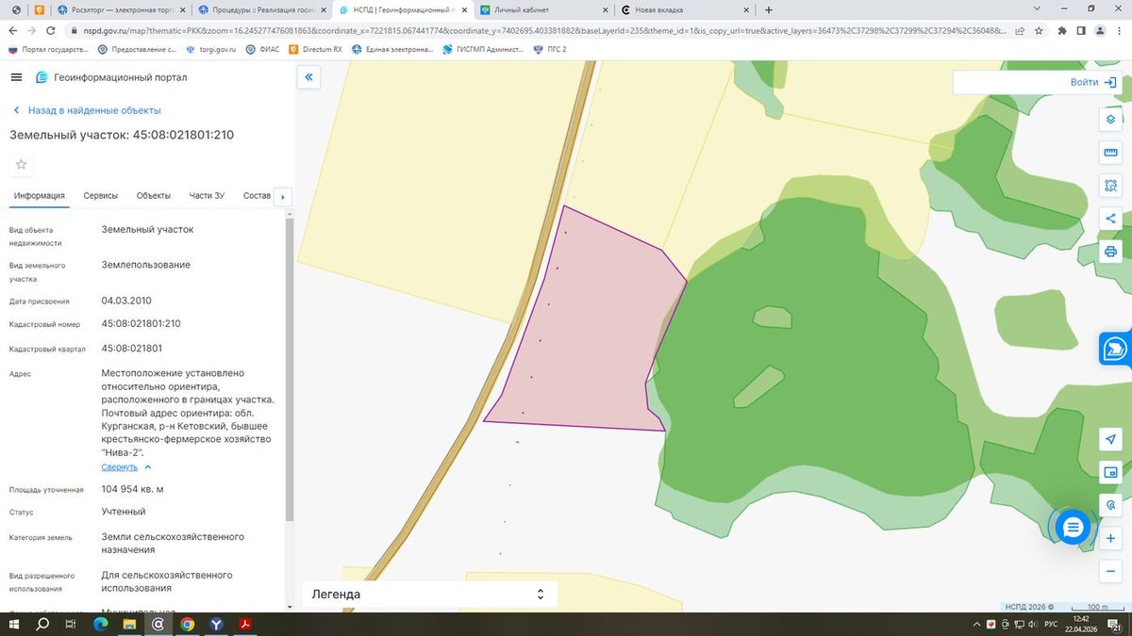Image resolution: width=1132 pixels, height=636 pixels.
Task: Switch to the Процедуры browser tab
Action: coord(260,9)
